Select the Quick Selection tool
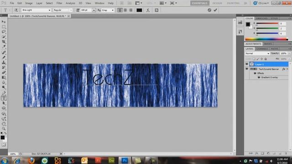Image resolution: width=292 pixels, height=164 pixels. tap(4, 36)
